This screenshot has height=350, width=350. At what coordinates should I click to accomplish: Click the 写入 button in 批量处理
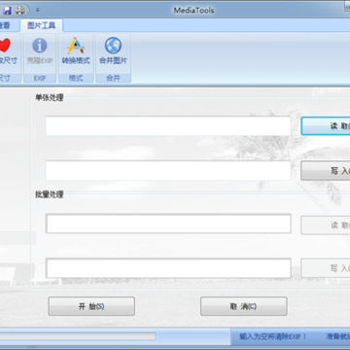coord(326,268)
